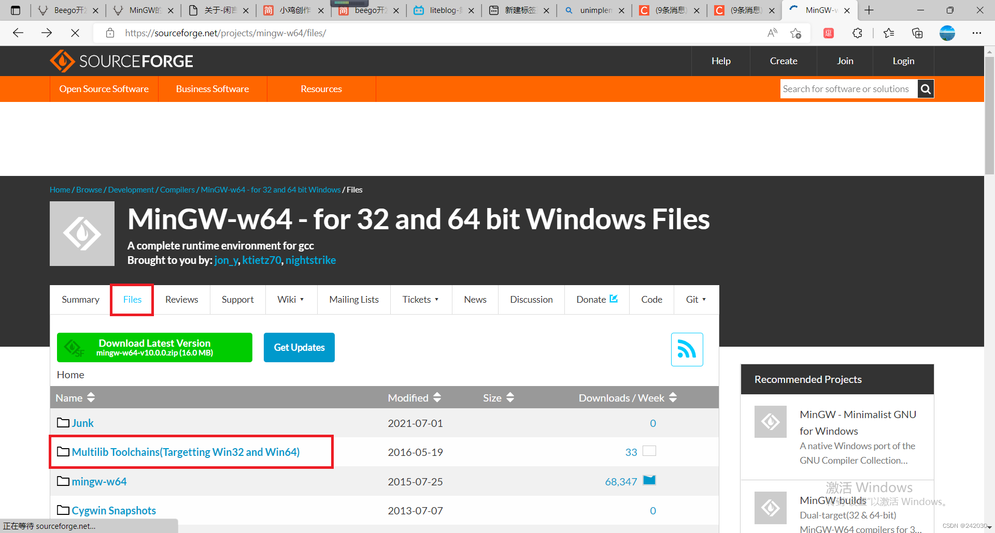Screen dimensions: 995x533
Task: Open author ktietz70 profile link
Action: pyautogui.click(x=262, y=260)
